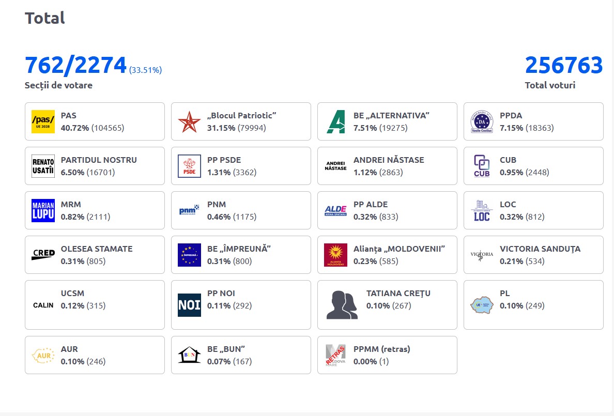614x416 pixels.
Task: Click the 7.15% (18363) result
Action: 527,128
